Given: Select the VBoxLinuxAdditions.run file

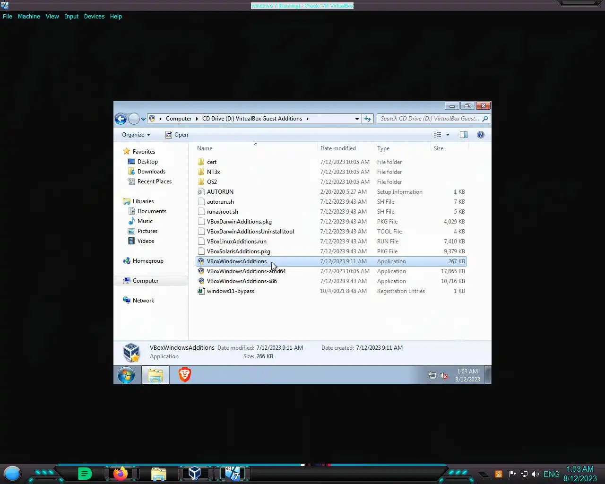Looking at the screenshot, I should pyautogui.click(x=236, y=242).
